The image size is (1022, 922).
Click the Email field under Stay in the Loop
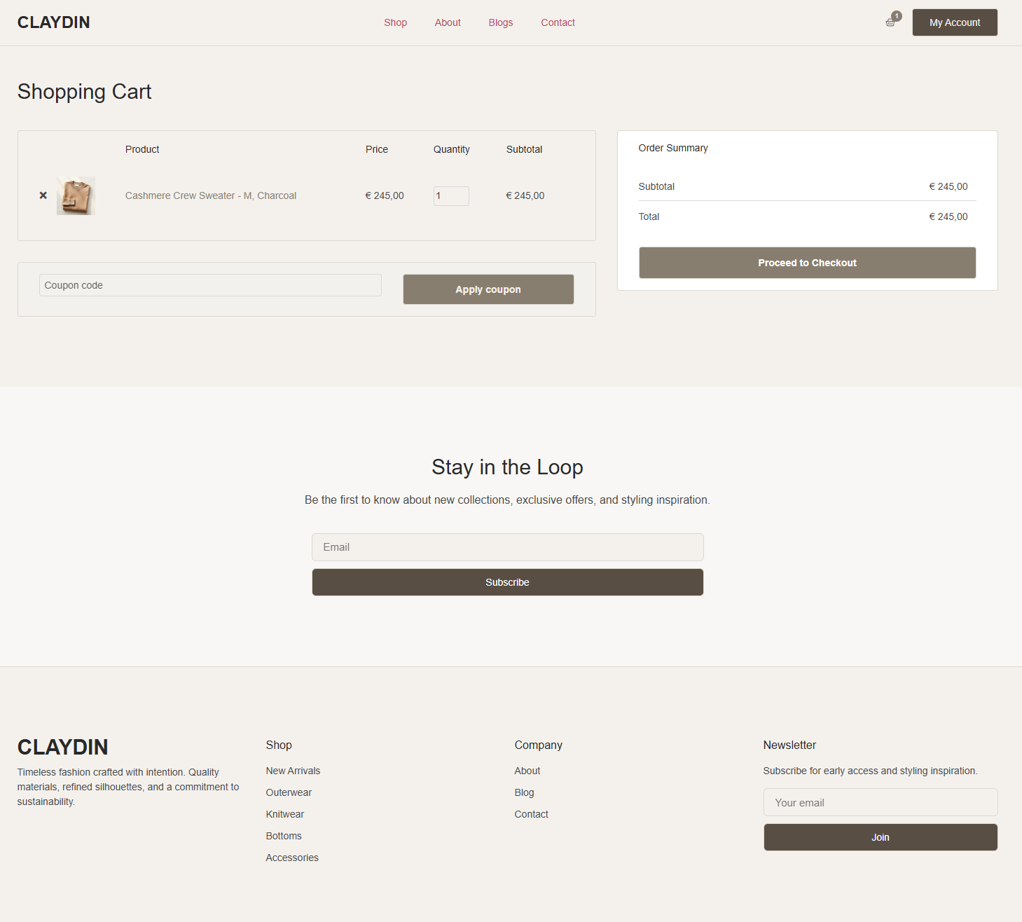[507, 547]
